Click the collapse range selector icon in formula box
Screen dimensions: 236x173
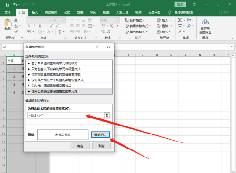pyautogui.click(x=107, y=116)
